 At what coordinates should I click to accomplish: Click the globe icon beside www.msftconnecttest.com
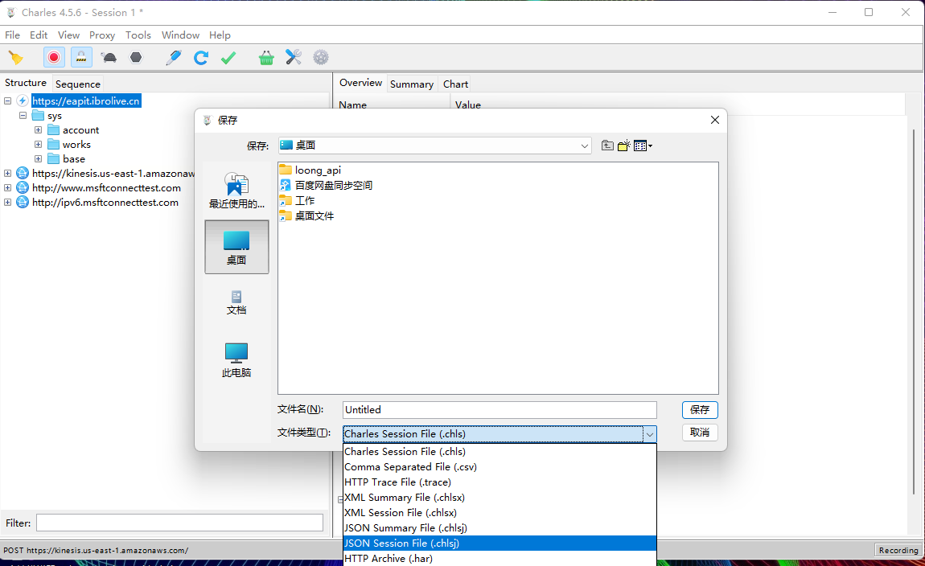23,187
